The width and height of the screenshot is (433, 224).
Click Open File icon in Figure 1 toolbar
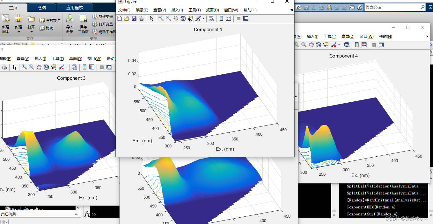coord(127,19)
